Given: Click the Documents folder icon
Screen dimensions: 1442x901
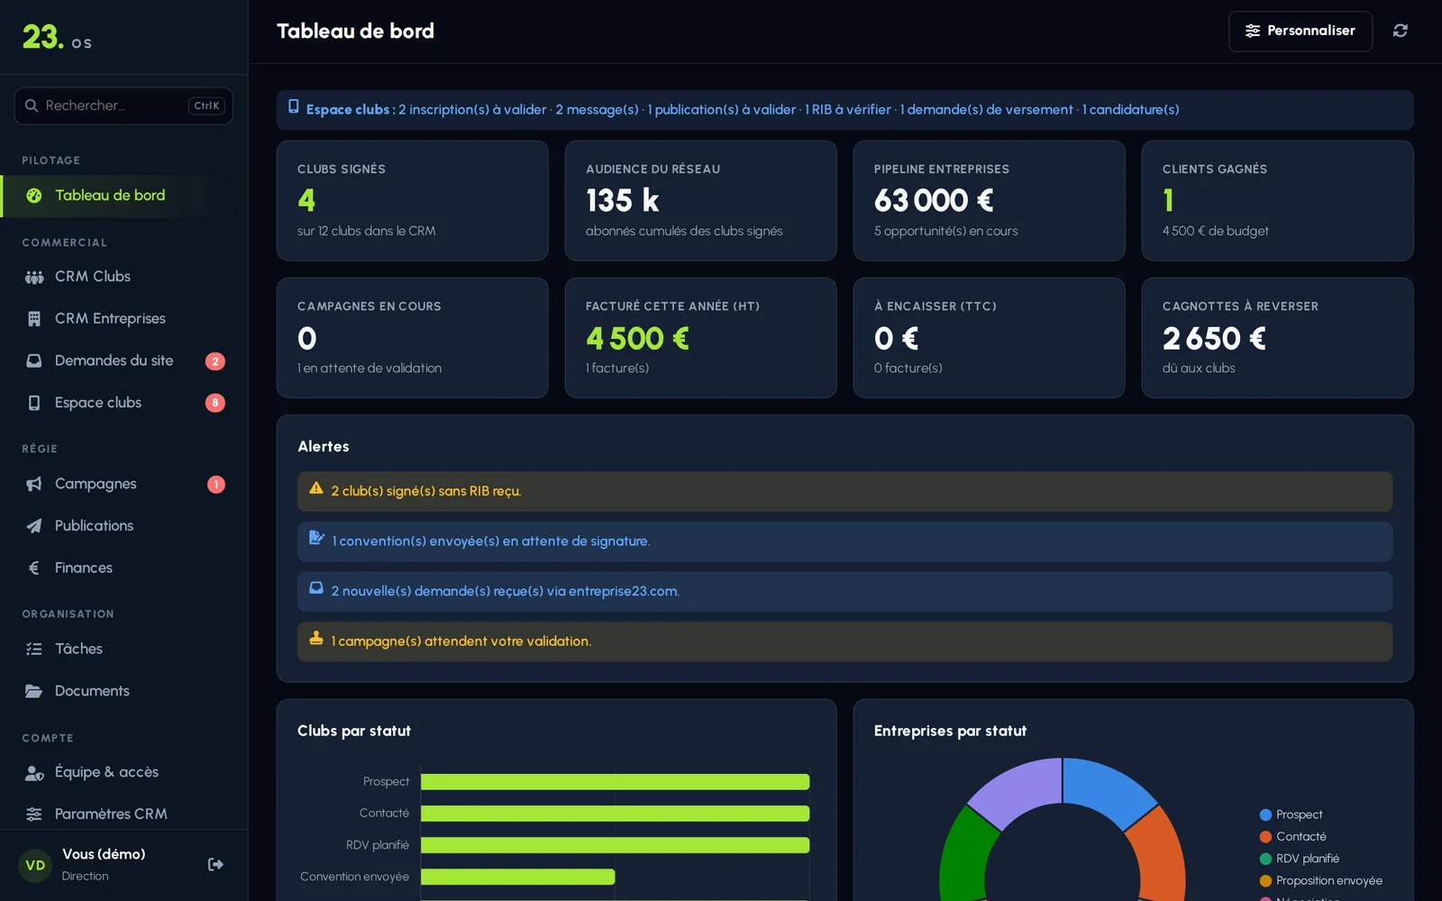Looking at the screenshot, I should pos(34,691).
